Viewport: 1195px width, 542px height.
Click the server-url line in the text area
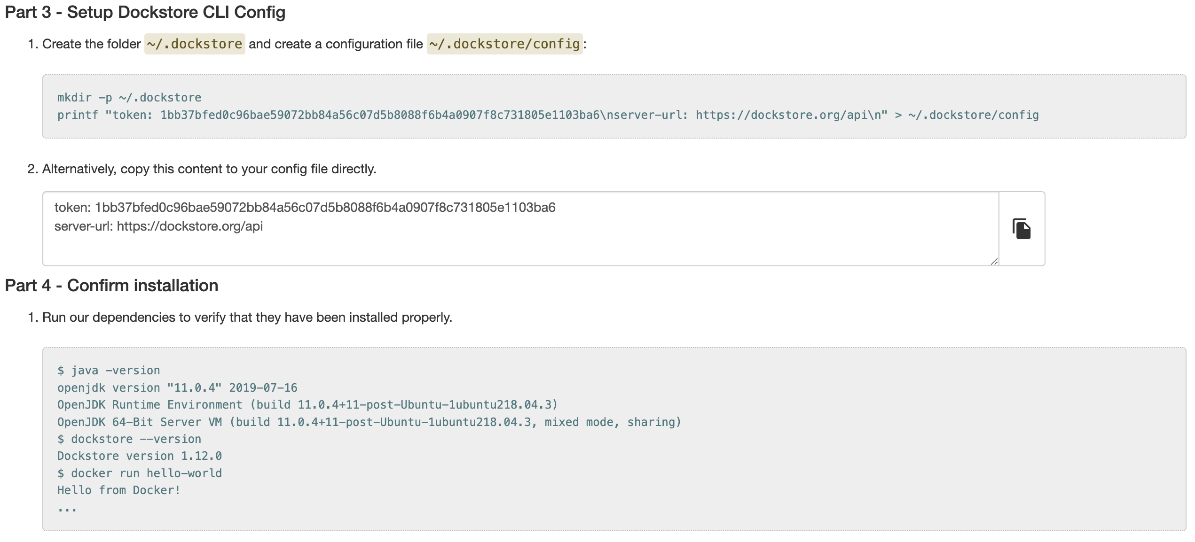[x=158, y=226]
